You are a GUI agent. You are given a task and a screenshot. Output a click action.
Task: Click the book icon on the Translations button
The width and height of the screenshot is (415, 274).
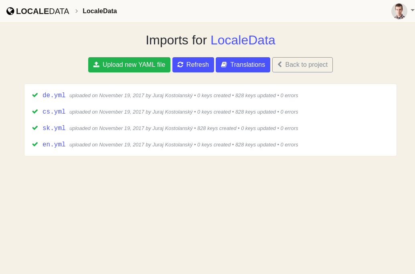pyautogui.click(x=224, y=65)
